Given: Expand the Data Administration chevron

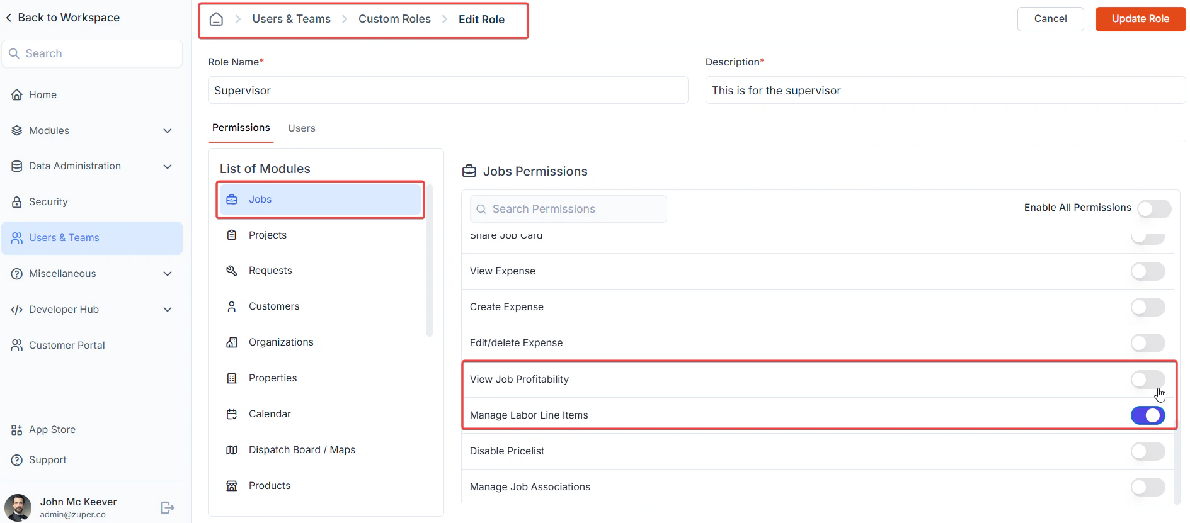Looking at the screenshot, I should (x=168, y=167).
